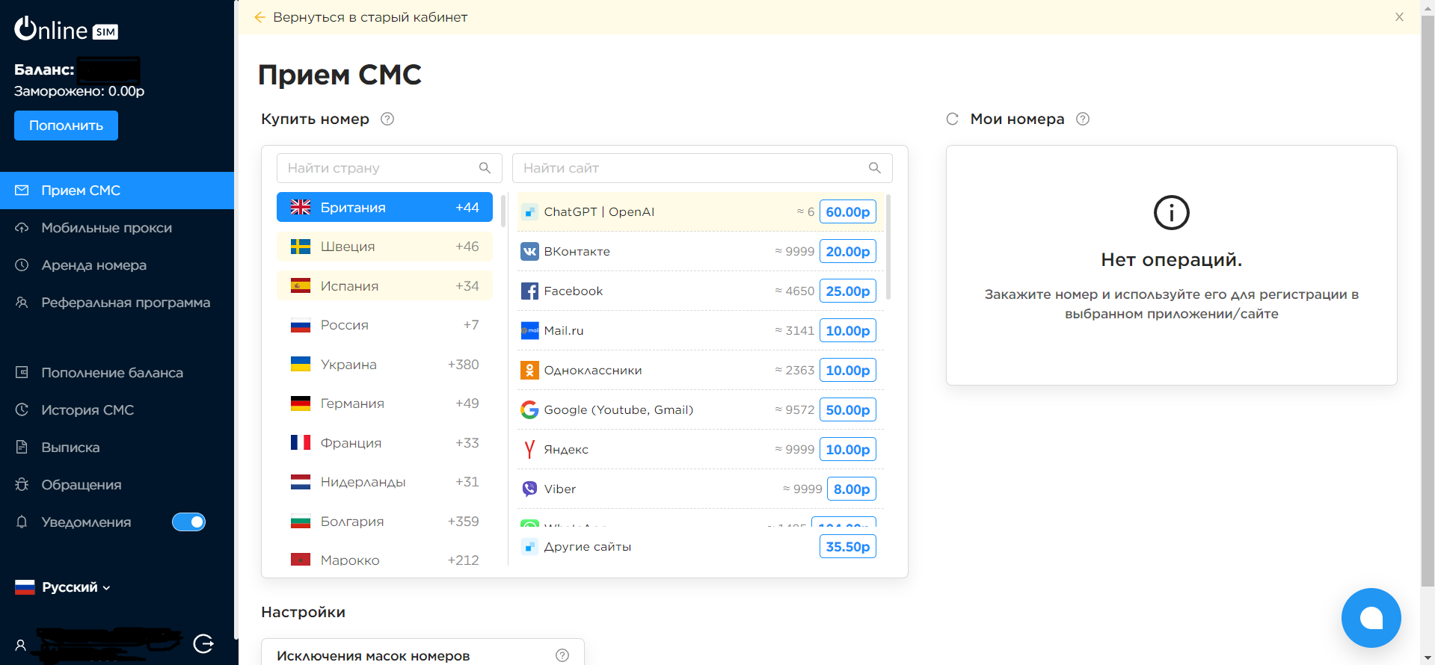Image resolution: width=1435 pixels, height=665 pixels.
Task: Click the Яндекс service icon
Action: coord(529,450)
